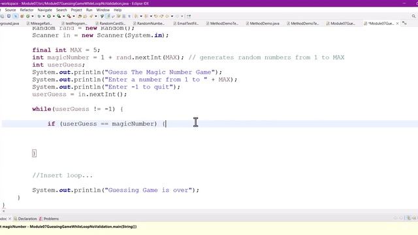Screen dimensions: 418x235
Task: Switch to the MileageRati... editor tab
Action: click(39, 23)
